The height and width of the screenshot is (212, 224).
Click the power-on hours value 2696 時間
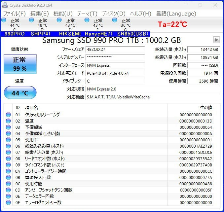[204, 81]
